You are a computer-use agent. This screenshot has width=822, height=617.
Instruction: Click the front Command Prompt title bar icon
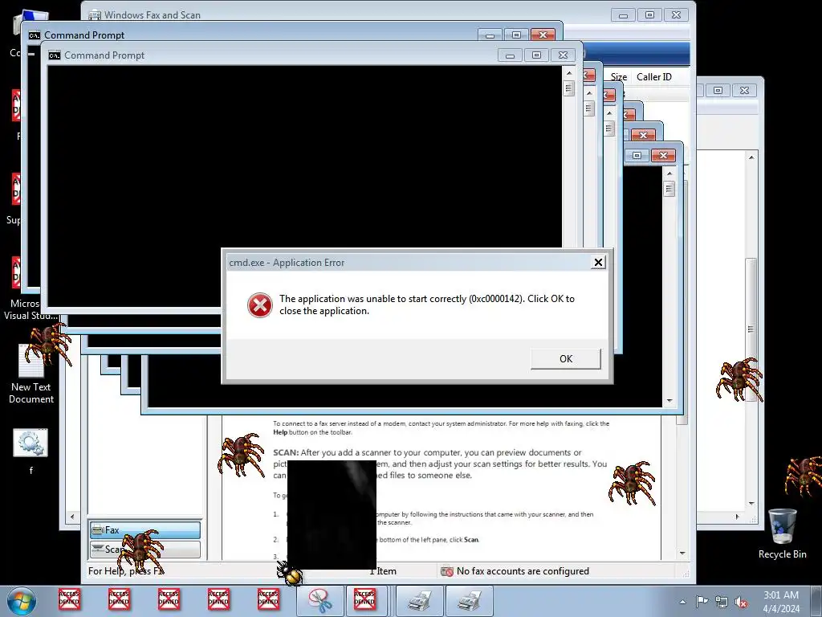pos(55,55)
